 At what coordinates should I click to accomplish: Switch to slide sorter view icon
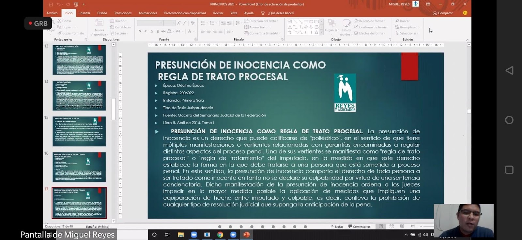[391, 226]
